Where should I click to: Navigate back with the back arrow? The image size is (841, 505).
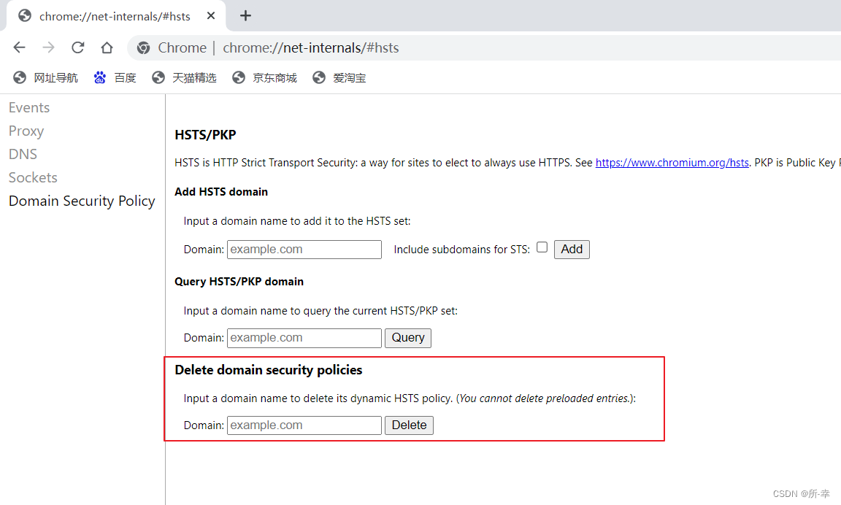click(x=19, y=47)
